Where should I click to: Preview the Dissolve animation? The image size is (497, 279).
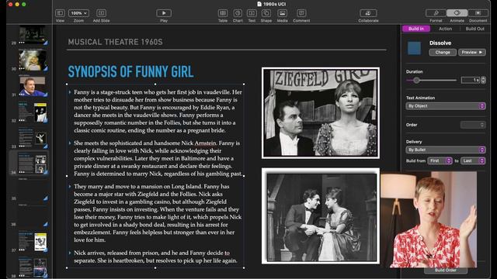pyautogui.click(x=471, y=52)
